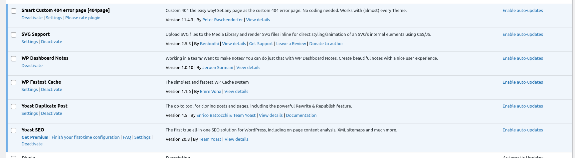This screenshot has width=575, height=158.
Task: Toggle the WP Fastest Cache checkbox
Action: tap(14, 83)
